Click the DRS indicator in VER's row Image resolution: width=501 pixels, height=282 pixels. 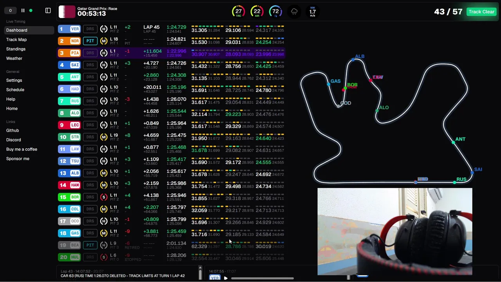pos(90,29)
